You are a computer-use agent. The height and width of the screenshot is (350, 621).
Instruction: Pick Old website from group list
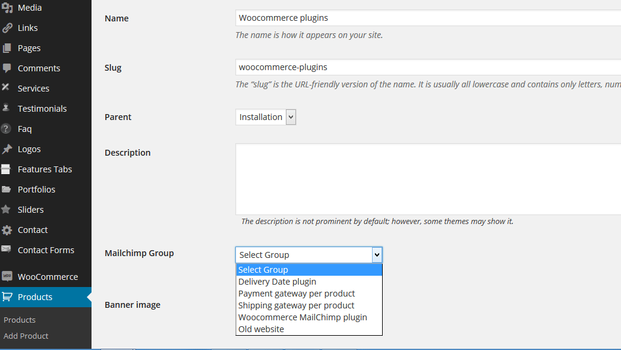pos(261,329)
